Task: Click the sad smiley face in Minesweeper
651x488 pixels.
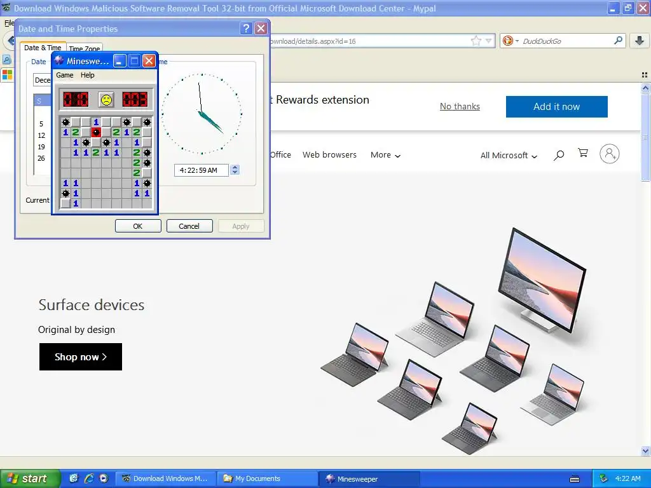Action: (x=106, y=100)
